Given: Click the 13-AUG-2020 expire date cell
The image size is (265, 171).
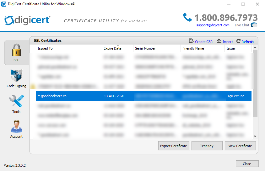Looking at the screenshot, I should coord(114,96).
